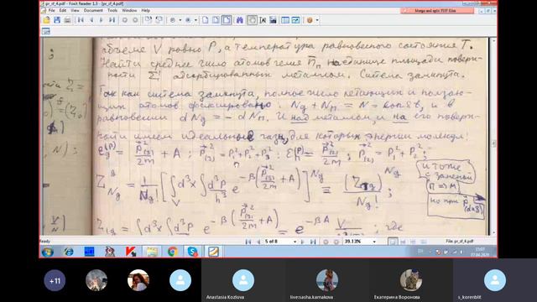
Task: Click the Merge and split PDF files banner
Action: (x=437, y=11)
